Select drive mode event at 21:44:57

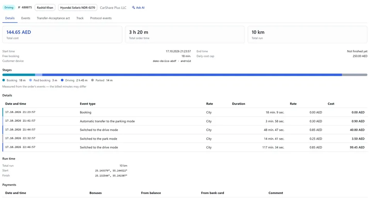tap(185, 130)
